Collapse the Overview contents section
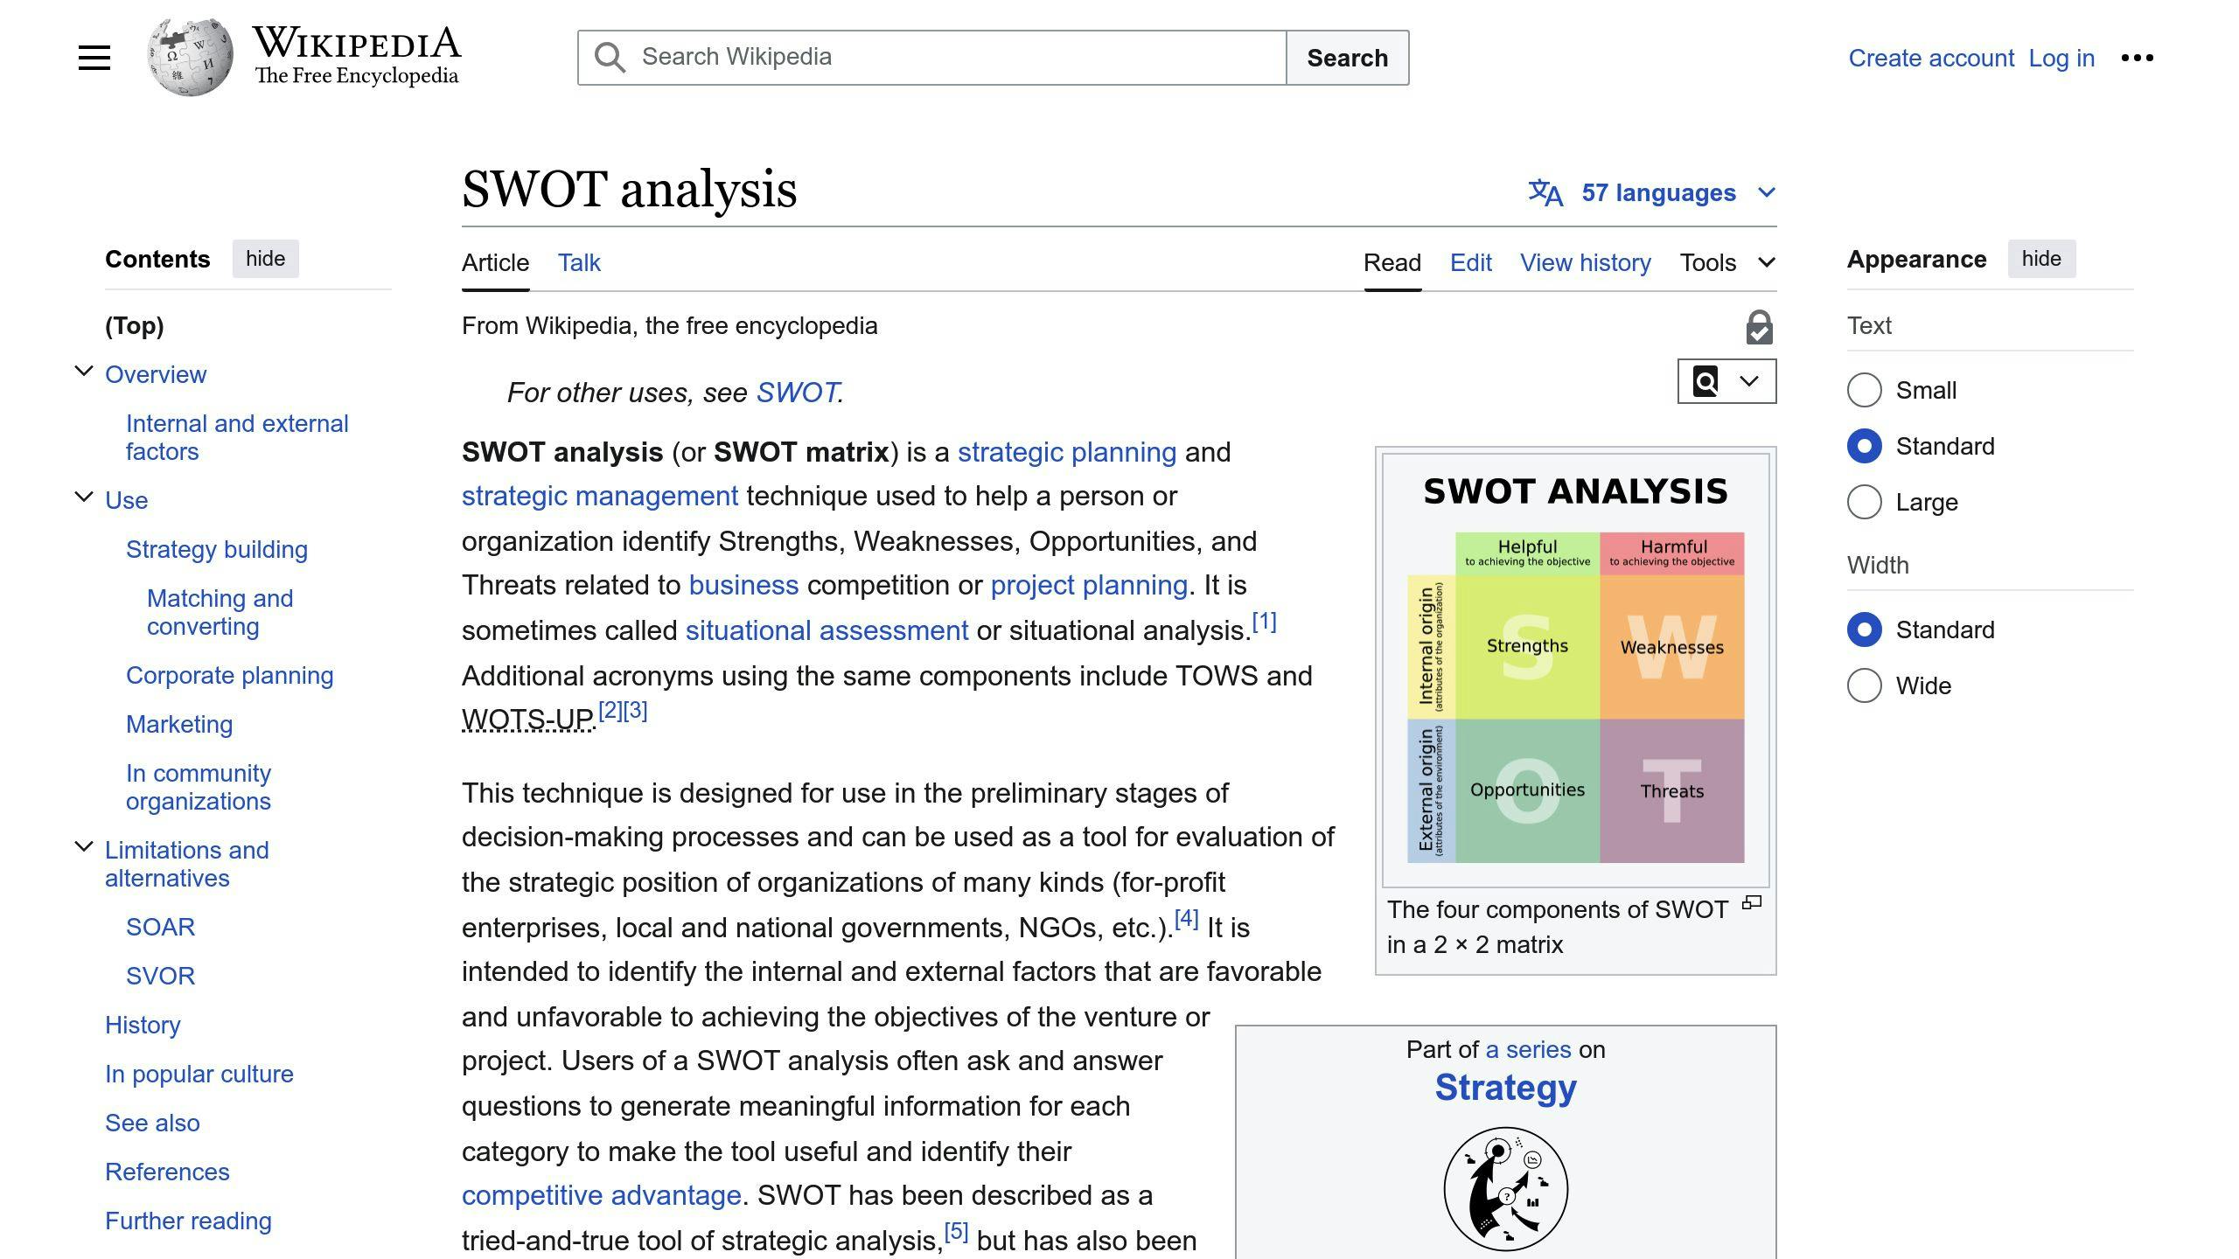The width and height of the screenshot is (2239, 1259). 84,372
